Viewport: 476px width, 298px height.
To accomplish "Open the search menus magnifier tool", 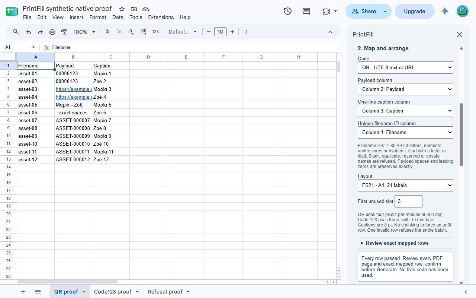I will coord(16,32).
